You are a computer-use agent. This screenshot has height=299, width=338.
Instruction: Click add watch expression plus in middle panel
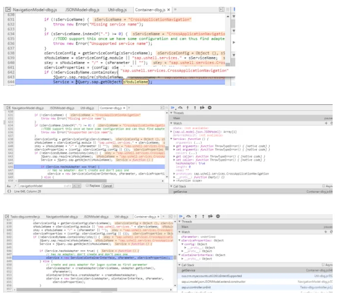coord(326,123)
